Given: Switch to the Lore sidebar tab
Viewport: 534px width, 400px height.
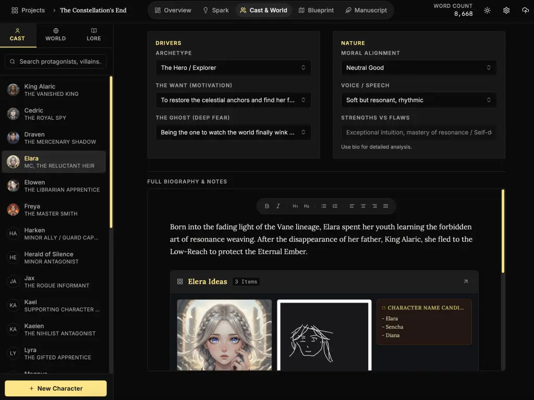Looking at the screenshot, I should click(93, 34).
